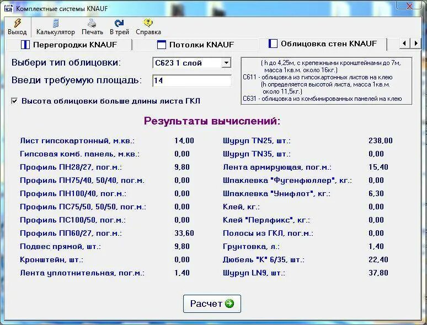Click the Печать printer icon

tap(92, 23)
